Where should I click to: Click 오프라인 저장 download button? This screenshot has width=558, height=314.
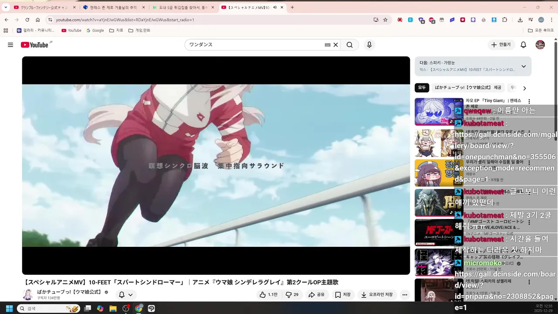pos(377,295)
